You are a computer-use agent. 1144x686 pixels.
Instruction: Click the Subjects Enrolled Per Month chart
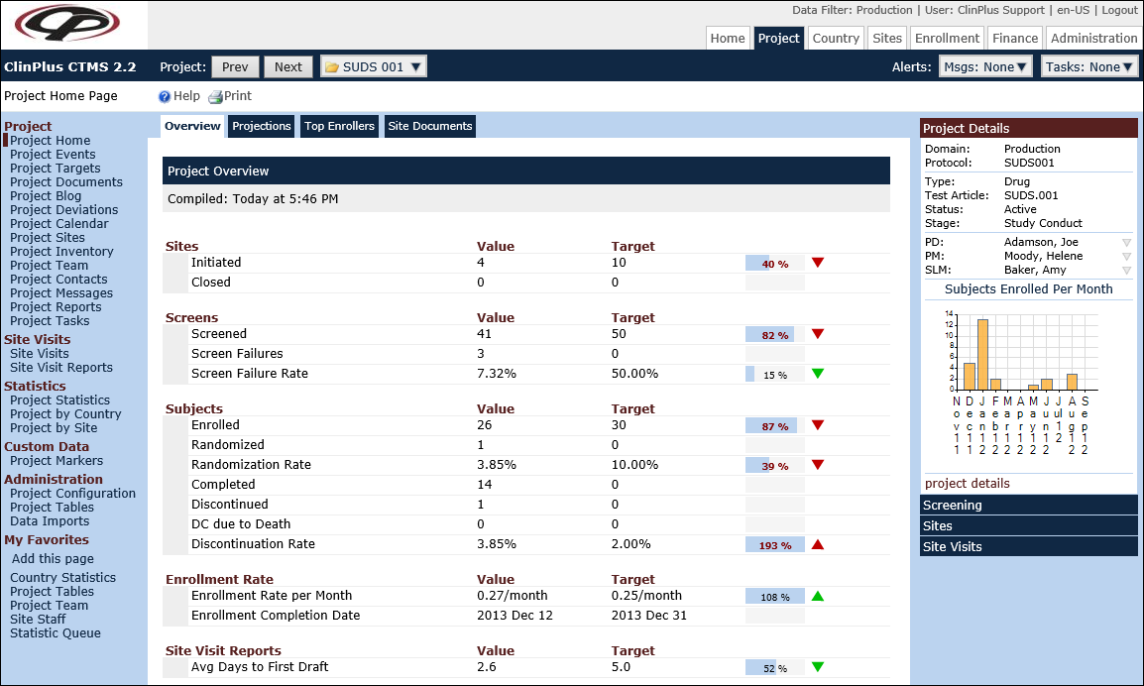1027,382
